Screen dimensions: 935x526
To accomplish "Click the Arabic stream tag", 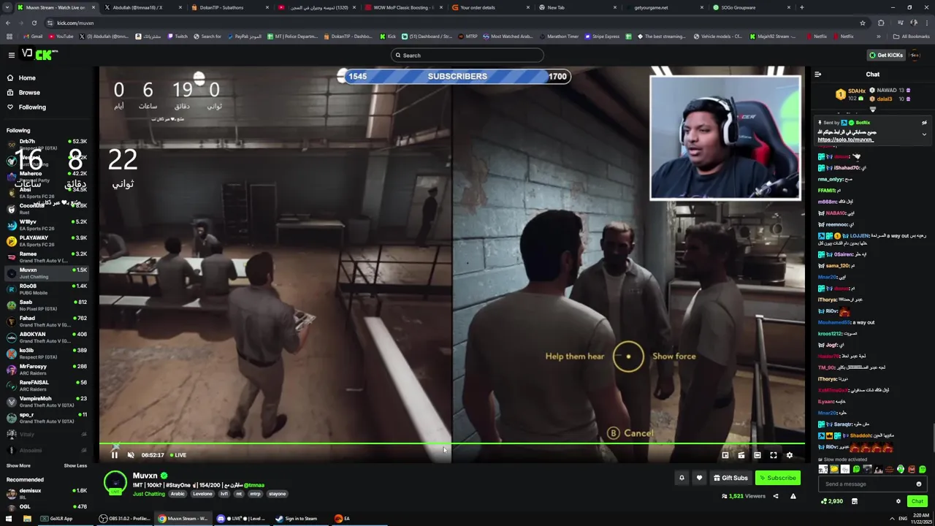I will click(x=178, y=494).
